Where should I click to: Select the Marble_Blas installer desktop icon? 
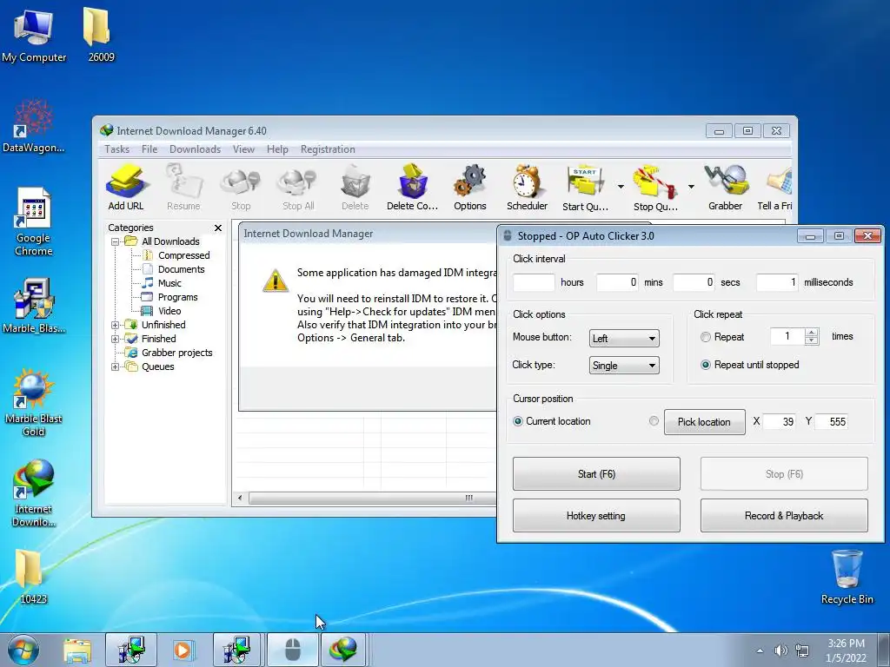tap(34, 305)
